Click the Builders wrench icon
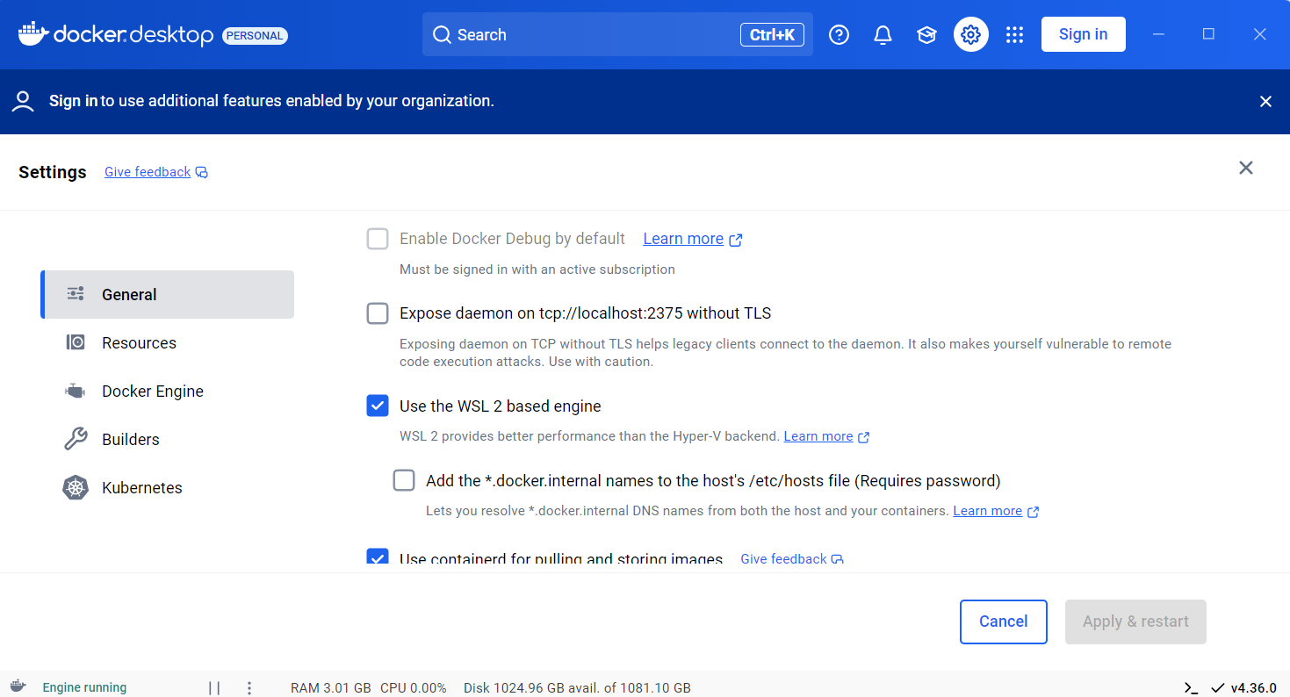Viewport: 1290px width, 697px height. (76, 439)
